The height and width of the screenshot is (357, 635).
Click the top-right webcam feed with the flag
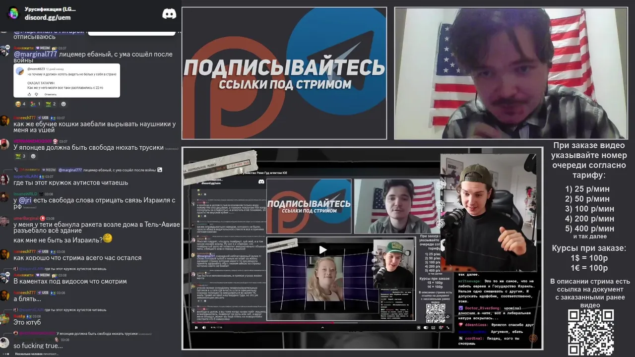[x=510, y=73]
